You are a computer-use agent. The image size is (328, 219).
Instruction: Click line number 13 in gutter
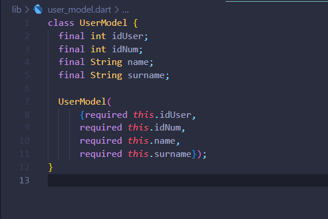click(24, 180)
